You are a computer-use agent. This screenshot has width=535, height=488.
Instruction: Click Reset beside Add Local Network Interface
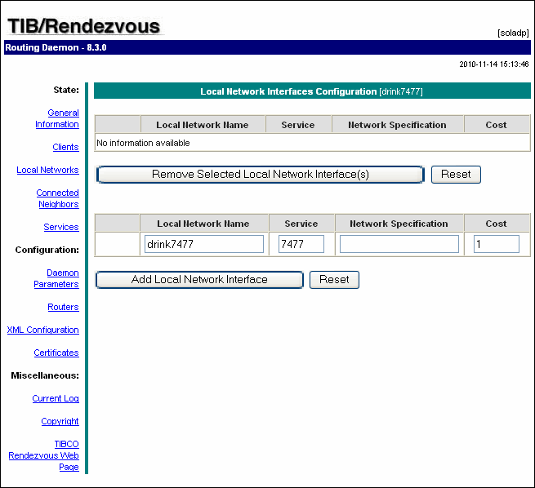(x=334, y=280)
